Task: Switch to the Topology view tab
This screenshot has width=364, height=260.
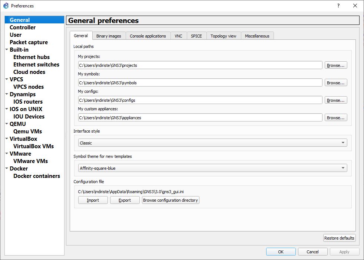Action: click(223, 36)
